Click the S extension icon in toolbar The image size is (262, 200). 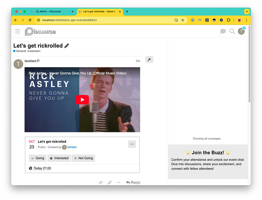tap(207, 20)
